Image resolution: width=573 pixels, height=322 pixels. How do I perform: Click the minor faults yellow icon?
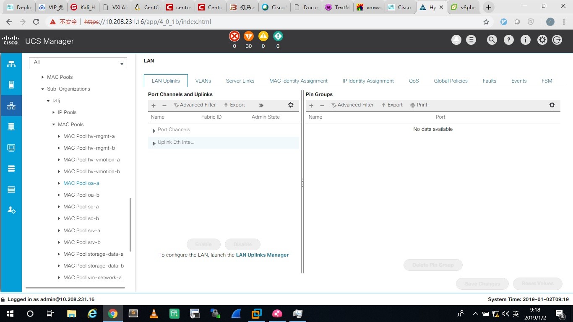pos(263,36)
